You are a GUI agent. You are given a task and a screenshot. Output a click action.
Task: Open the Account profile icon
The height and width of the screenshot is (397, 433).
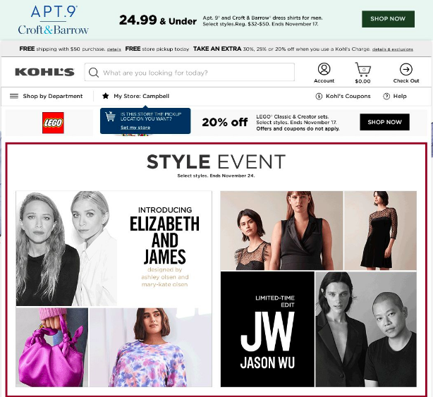click(324, 69)
